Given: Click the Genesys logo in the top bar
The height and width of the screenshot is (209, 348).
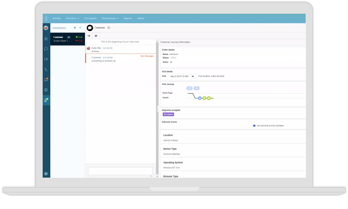Looking at the screenshot, I should [x=46, y=18].
